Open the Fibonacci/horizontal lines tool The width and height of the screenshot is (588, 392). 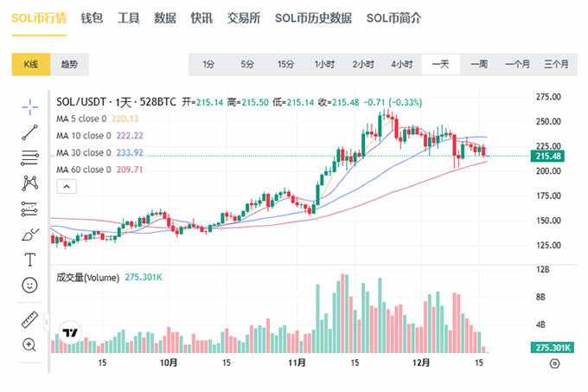[30, 157]
